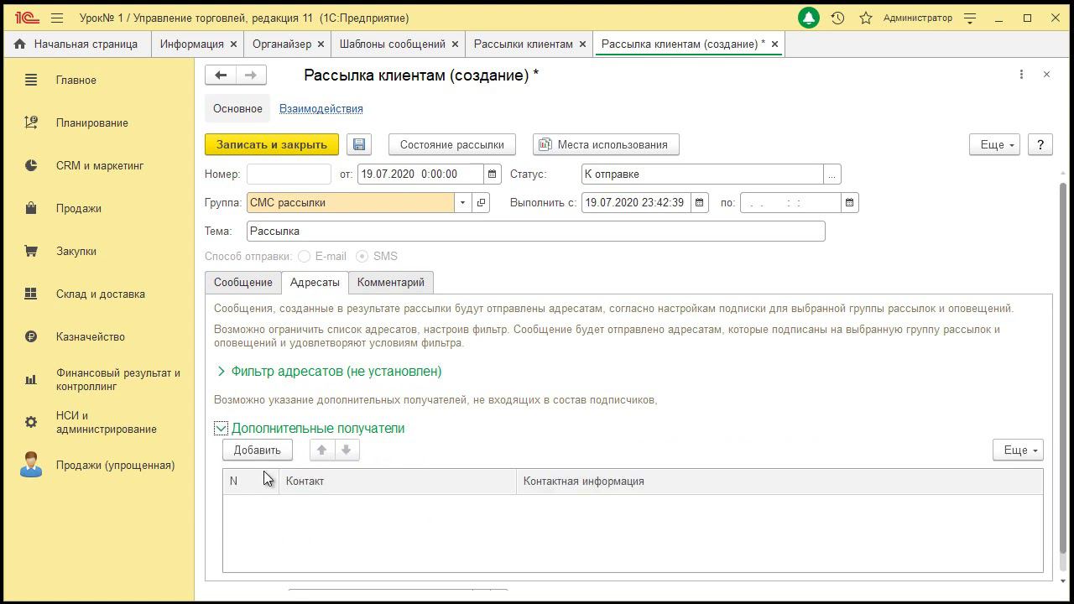This screenshot has height=604, width=1074.
Task: Close the Шаблоны сообщений tab
Action: tap(456, 44)
